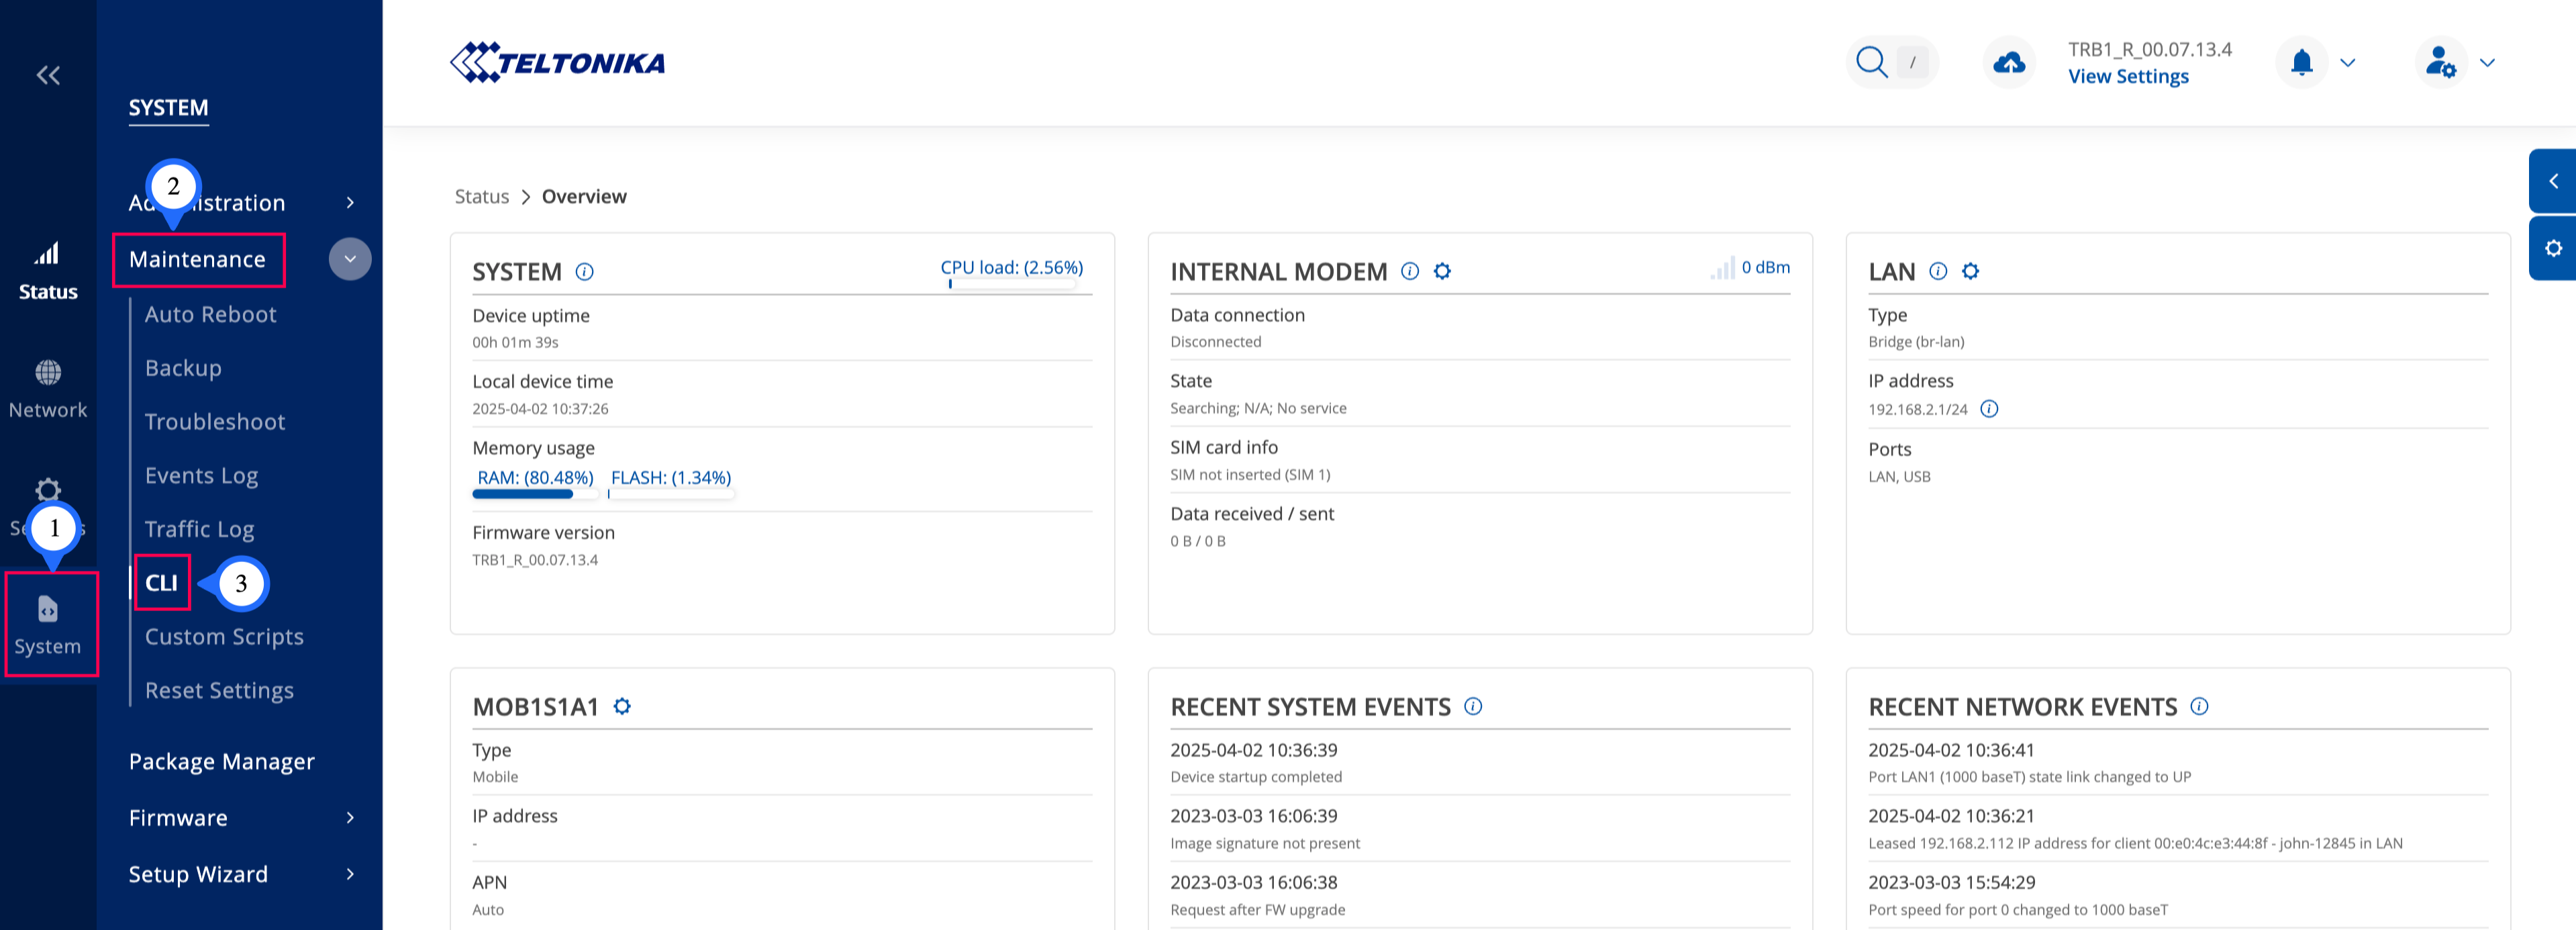Expand the right side panel arrow tab
This screenshot has height=930, width=2576.
[x=2553, y=181]
